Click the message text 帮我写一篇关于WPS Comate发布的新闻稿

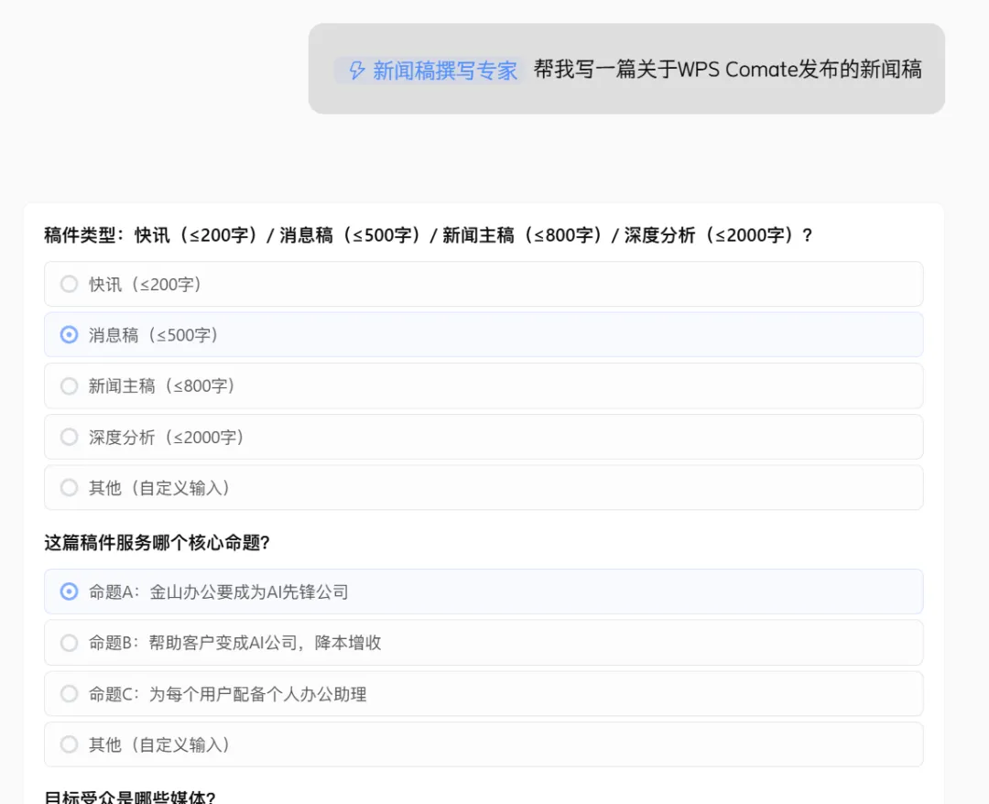(727, 70)
